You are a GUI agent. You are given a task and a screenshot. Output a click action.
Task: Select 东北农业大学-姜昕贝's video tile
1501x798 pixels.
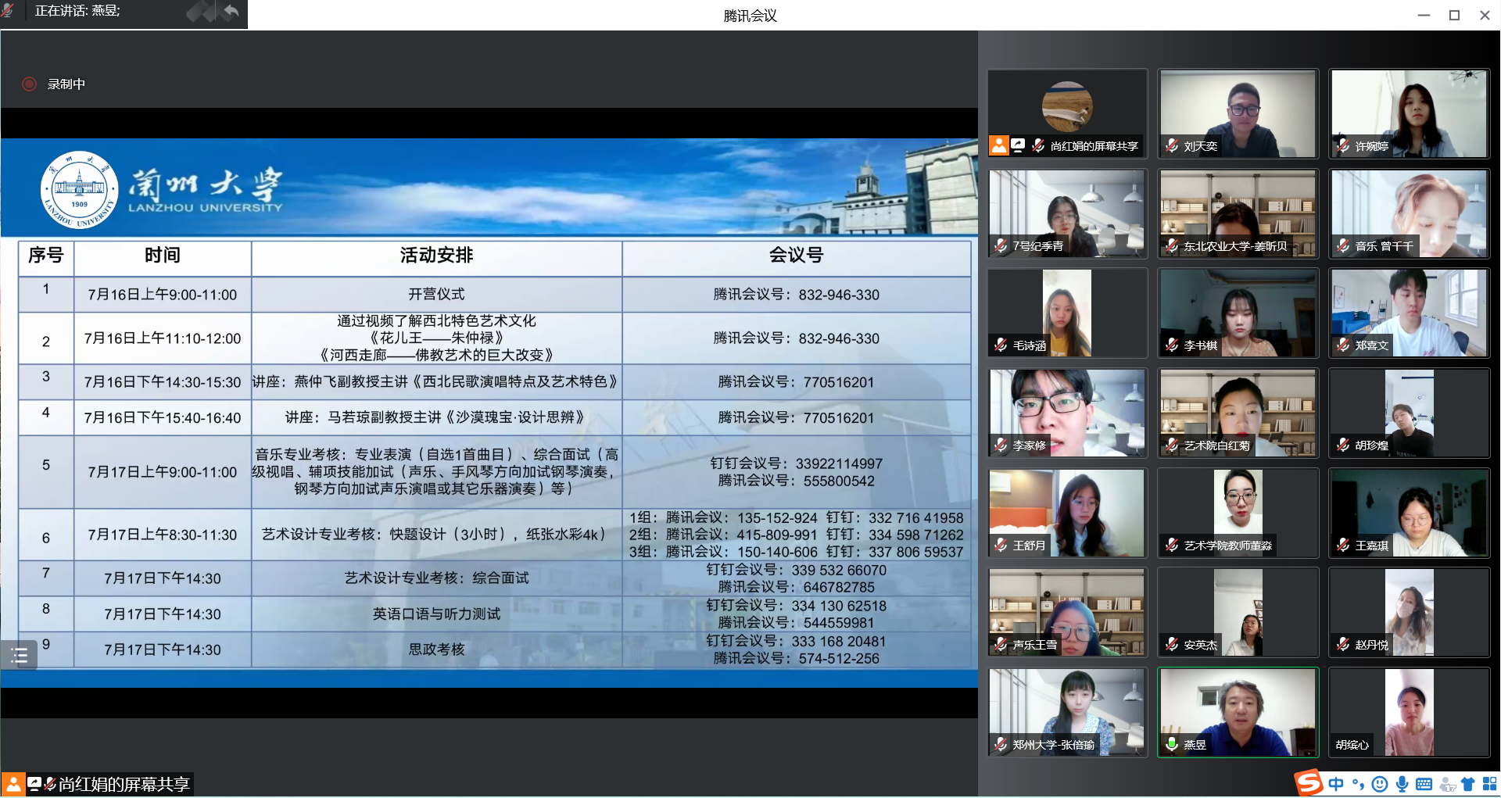[1238, 213]
